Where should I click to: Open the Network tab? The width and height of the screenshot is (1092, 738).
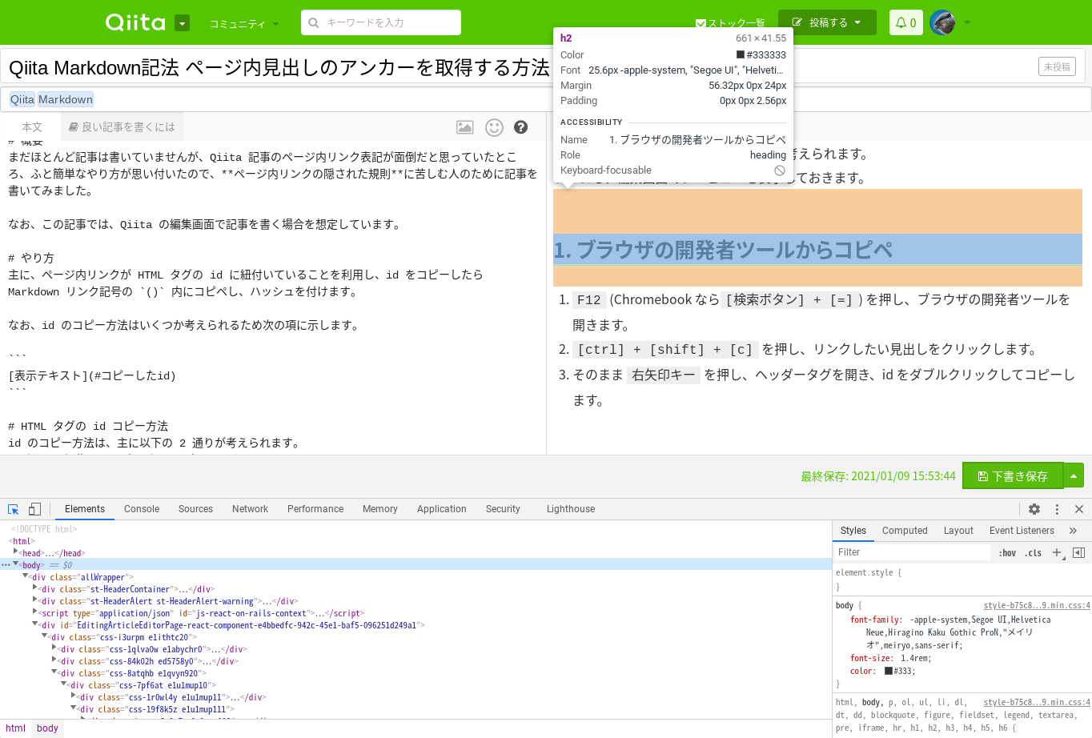[250, 509]
